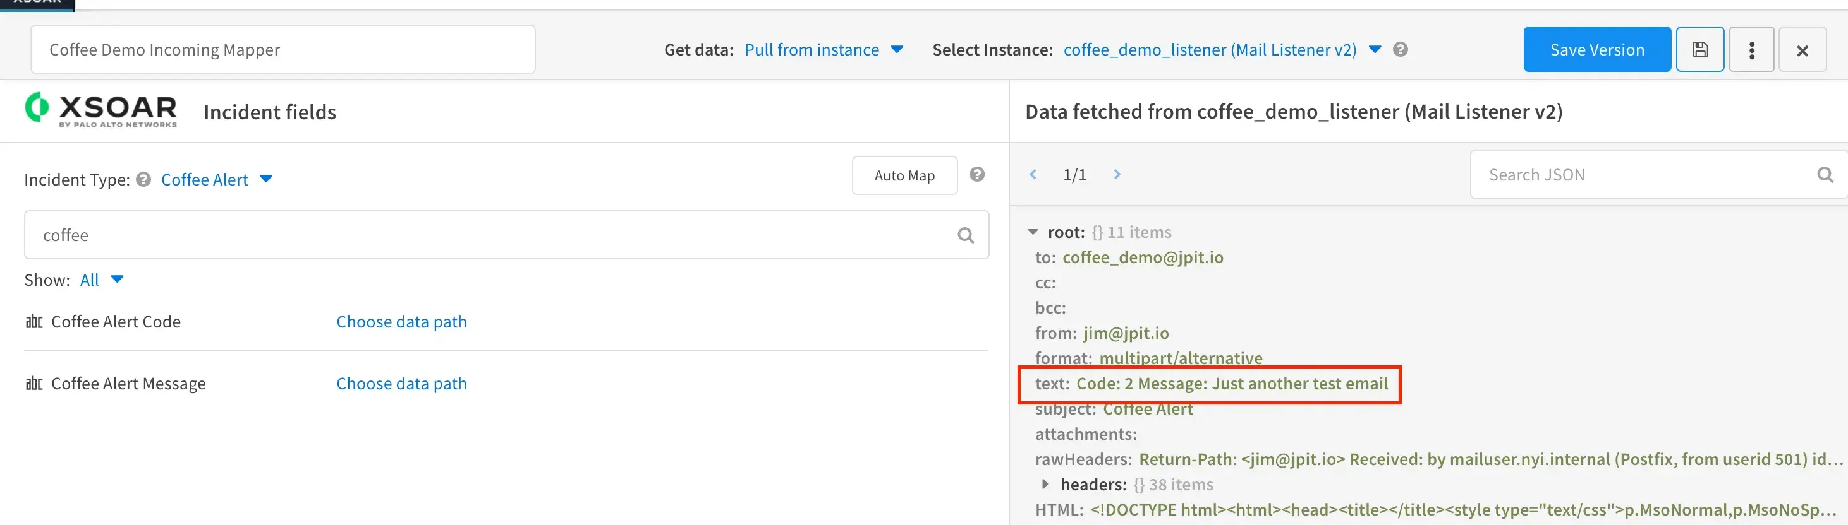Click the floppy disk save icon
The height and width of the screenshot is (525, 1848).
1699,49
